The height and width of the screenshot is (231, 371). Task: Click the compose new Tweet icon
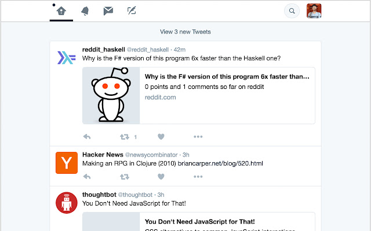point(132,10)
